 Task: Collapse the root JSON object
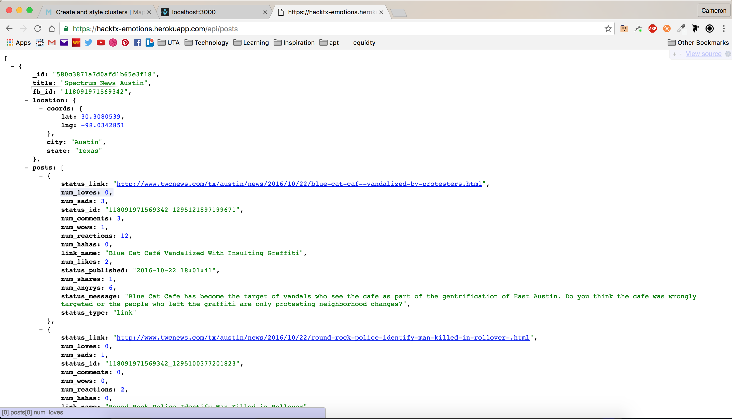12,66
